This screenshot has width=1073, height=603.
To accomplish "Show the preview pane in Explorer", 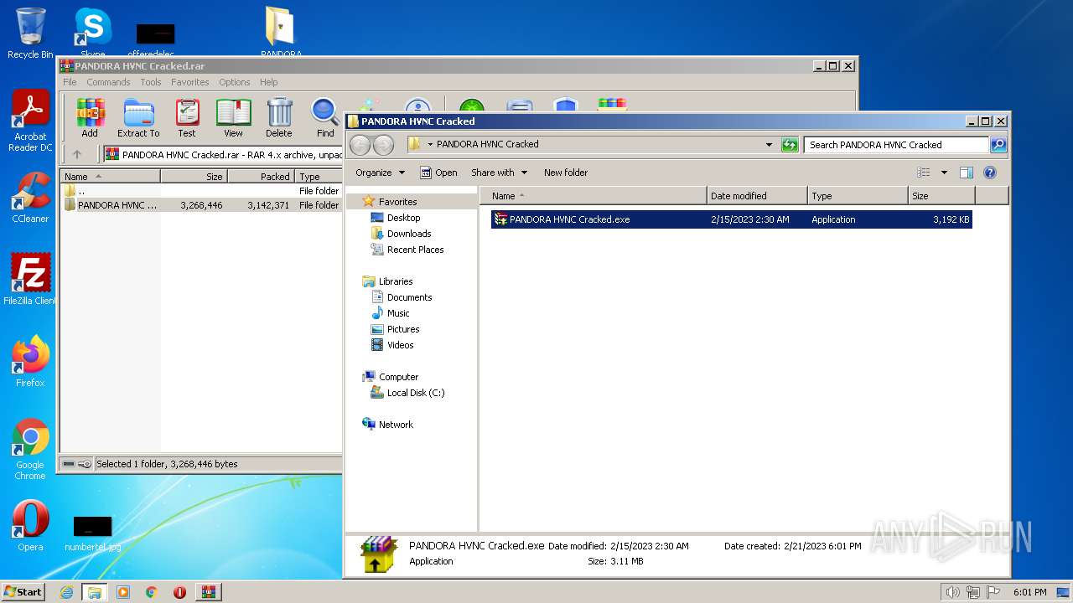I will [x=966, y=173].
